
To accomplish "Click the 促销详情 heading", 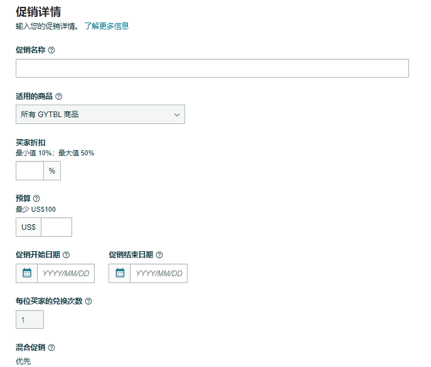I will (x=38, y=12).
